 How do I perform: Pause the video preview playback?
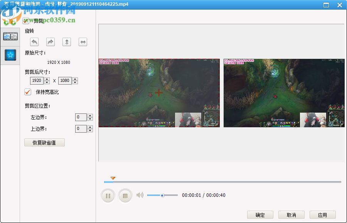[x=108, y=195]
